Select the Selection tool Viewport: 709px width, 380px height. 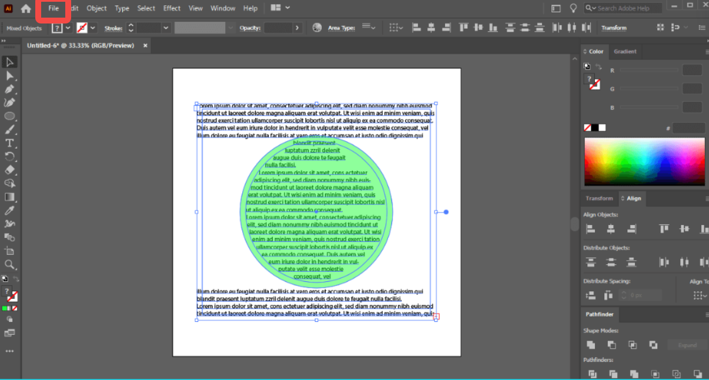click(9, 62)
